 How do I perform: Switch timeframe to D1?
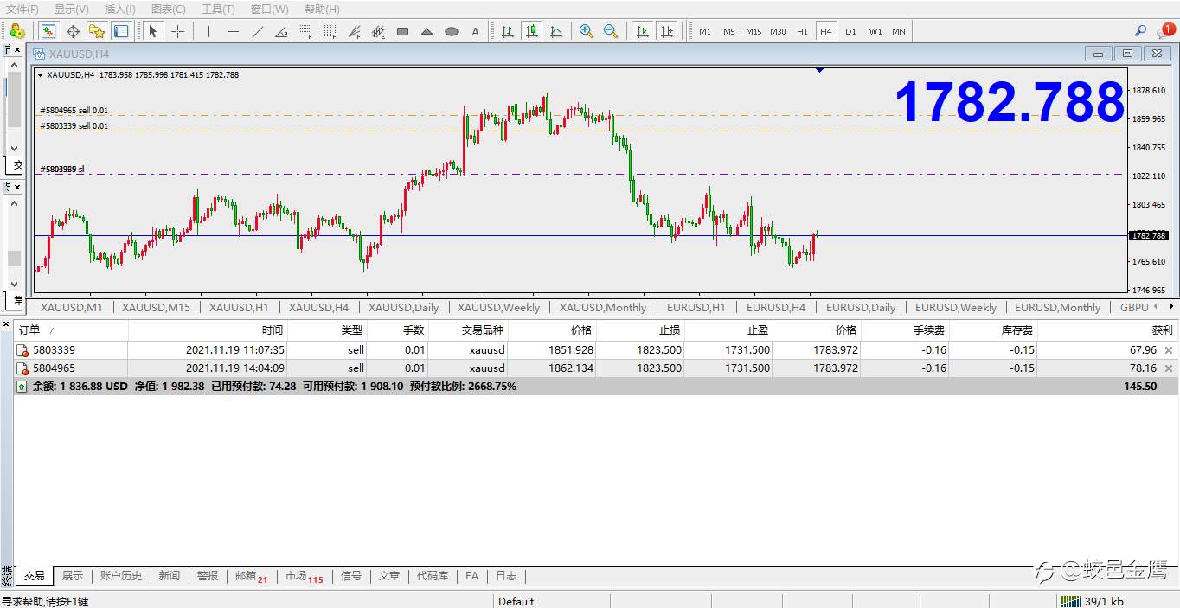click(x=850, y=31)
